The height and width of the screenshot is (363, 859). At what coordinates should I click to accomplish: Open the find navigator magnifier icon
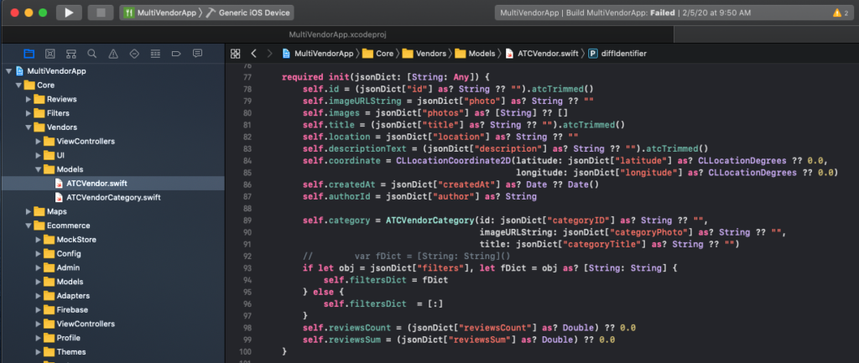pos(92,53)
